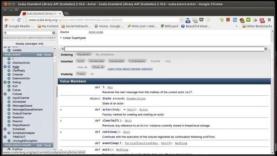Click the object icon beside Futures
277x156 pixels.
tap(5, 94)
